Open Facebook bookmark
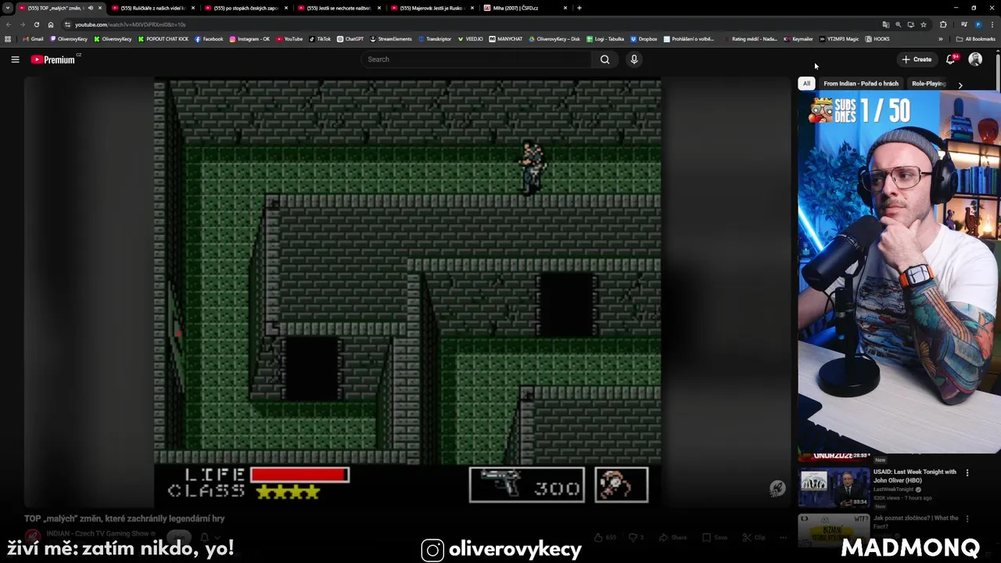 tap(209, 39)
